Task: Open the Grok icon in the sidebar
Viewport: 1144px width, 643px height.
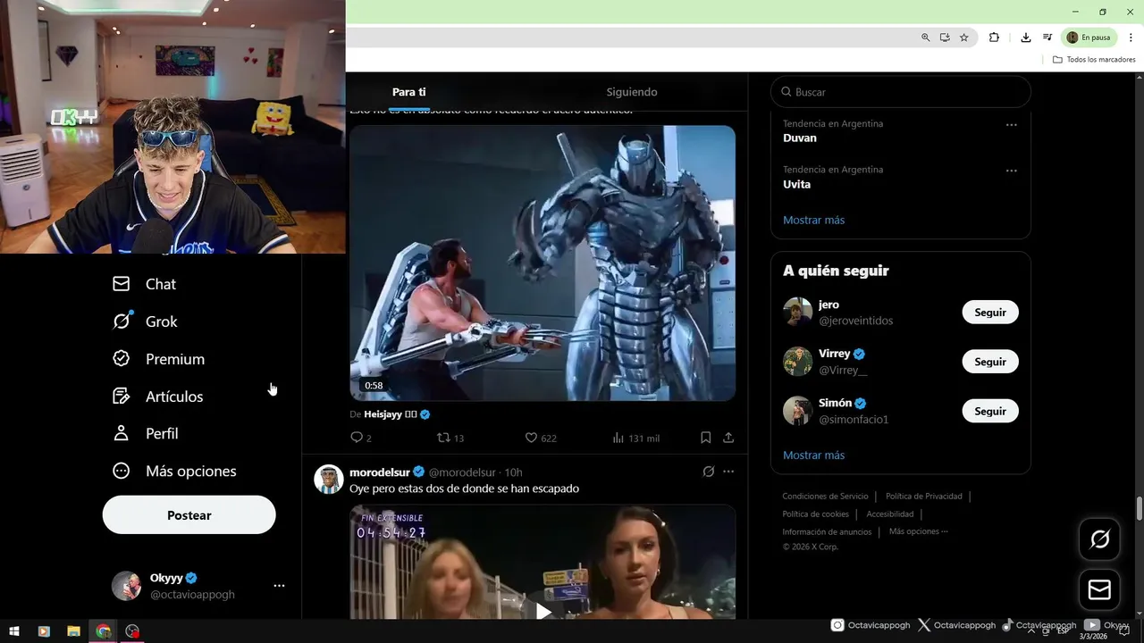Action: 122,321
